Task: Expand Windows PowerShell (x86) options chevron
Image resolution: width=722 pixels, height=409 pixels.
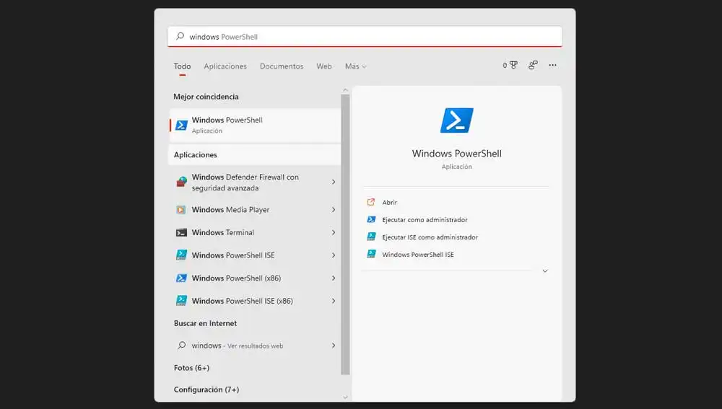Action: pos(334,278)
